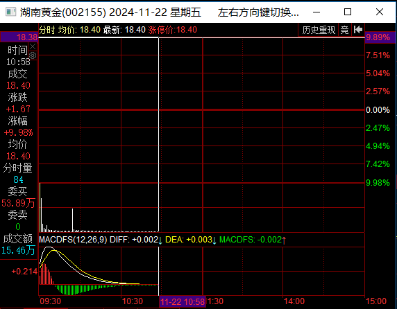This screenshot has height=309, width=397.
Task: Click the DIFF down arrow indicator
Action: tap(160, 240)
